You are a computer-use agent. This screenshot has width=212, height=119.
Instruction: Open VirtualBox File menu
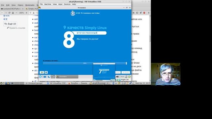[41, 4]
